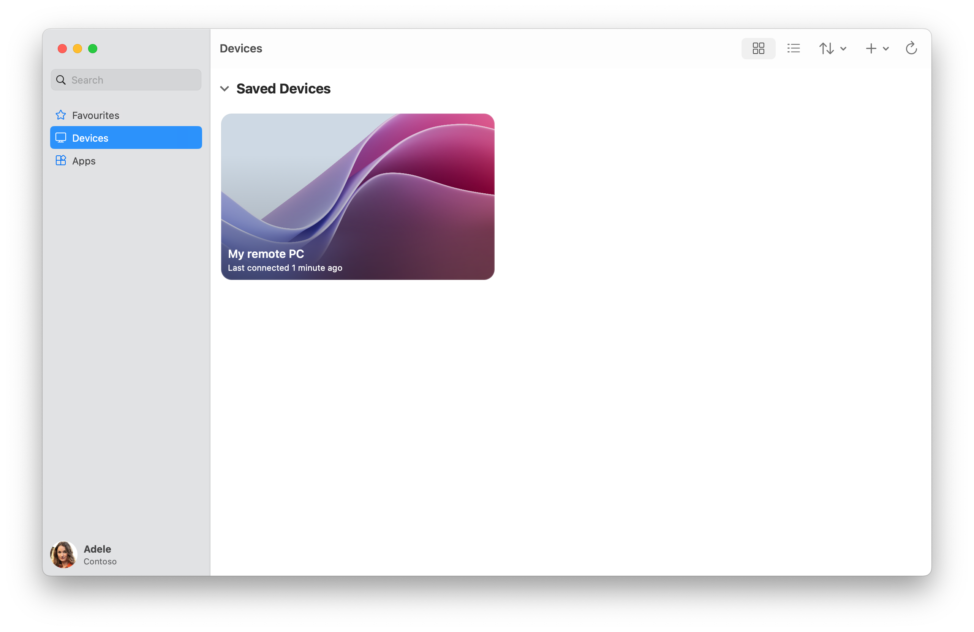Open the sort order dropdown
This screenshot has height=632, width=974.
point(832,48)
